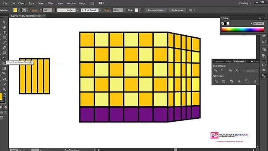The image size is (268, 151).
Task: Click the white swatch in Color panel
Action: pyautogui.click(x=228, y=23)
